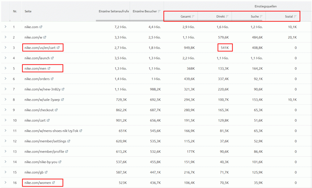
Task: Open external link icon for nike.com/member/profile
Action: pyautogui.click(x=67, y=151)
